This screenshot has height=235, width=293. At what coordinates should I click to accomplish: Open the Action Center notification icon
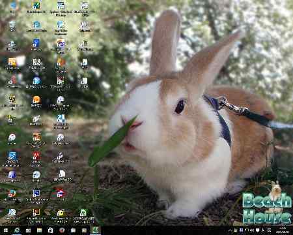coord(258,230)
